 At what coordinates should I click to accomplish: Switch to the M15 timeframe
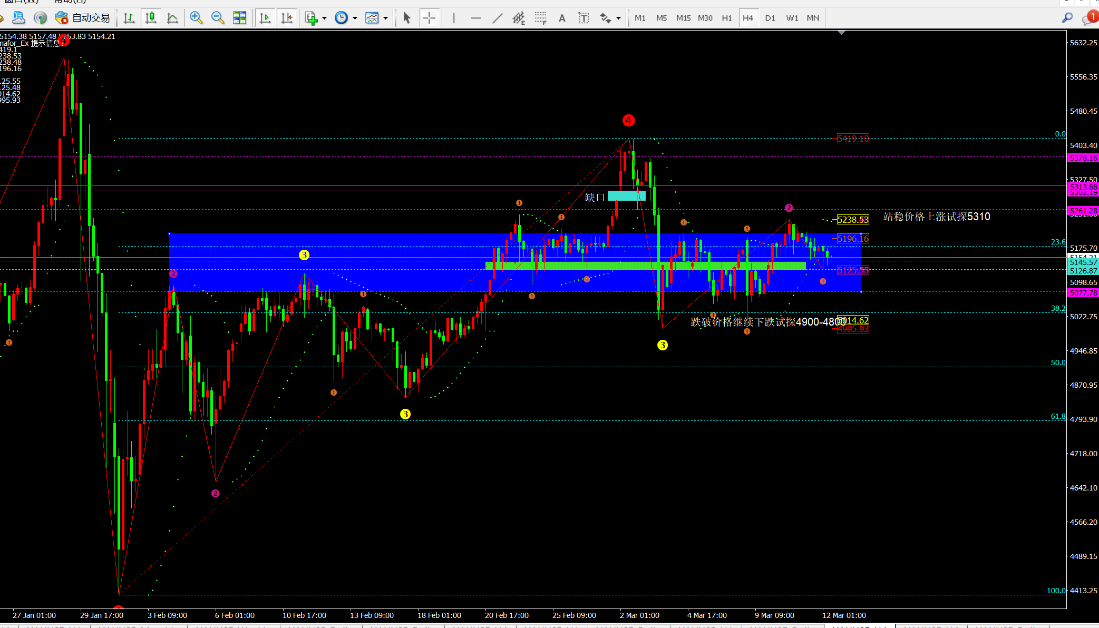click(x=683, y=18)
